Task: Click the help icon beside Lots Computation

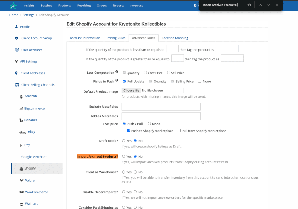Action: click(117, 72)
